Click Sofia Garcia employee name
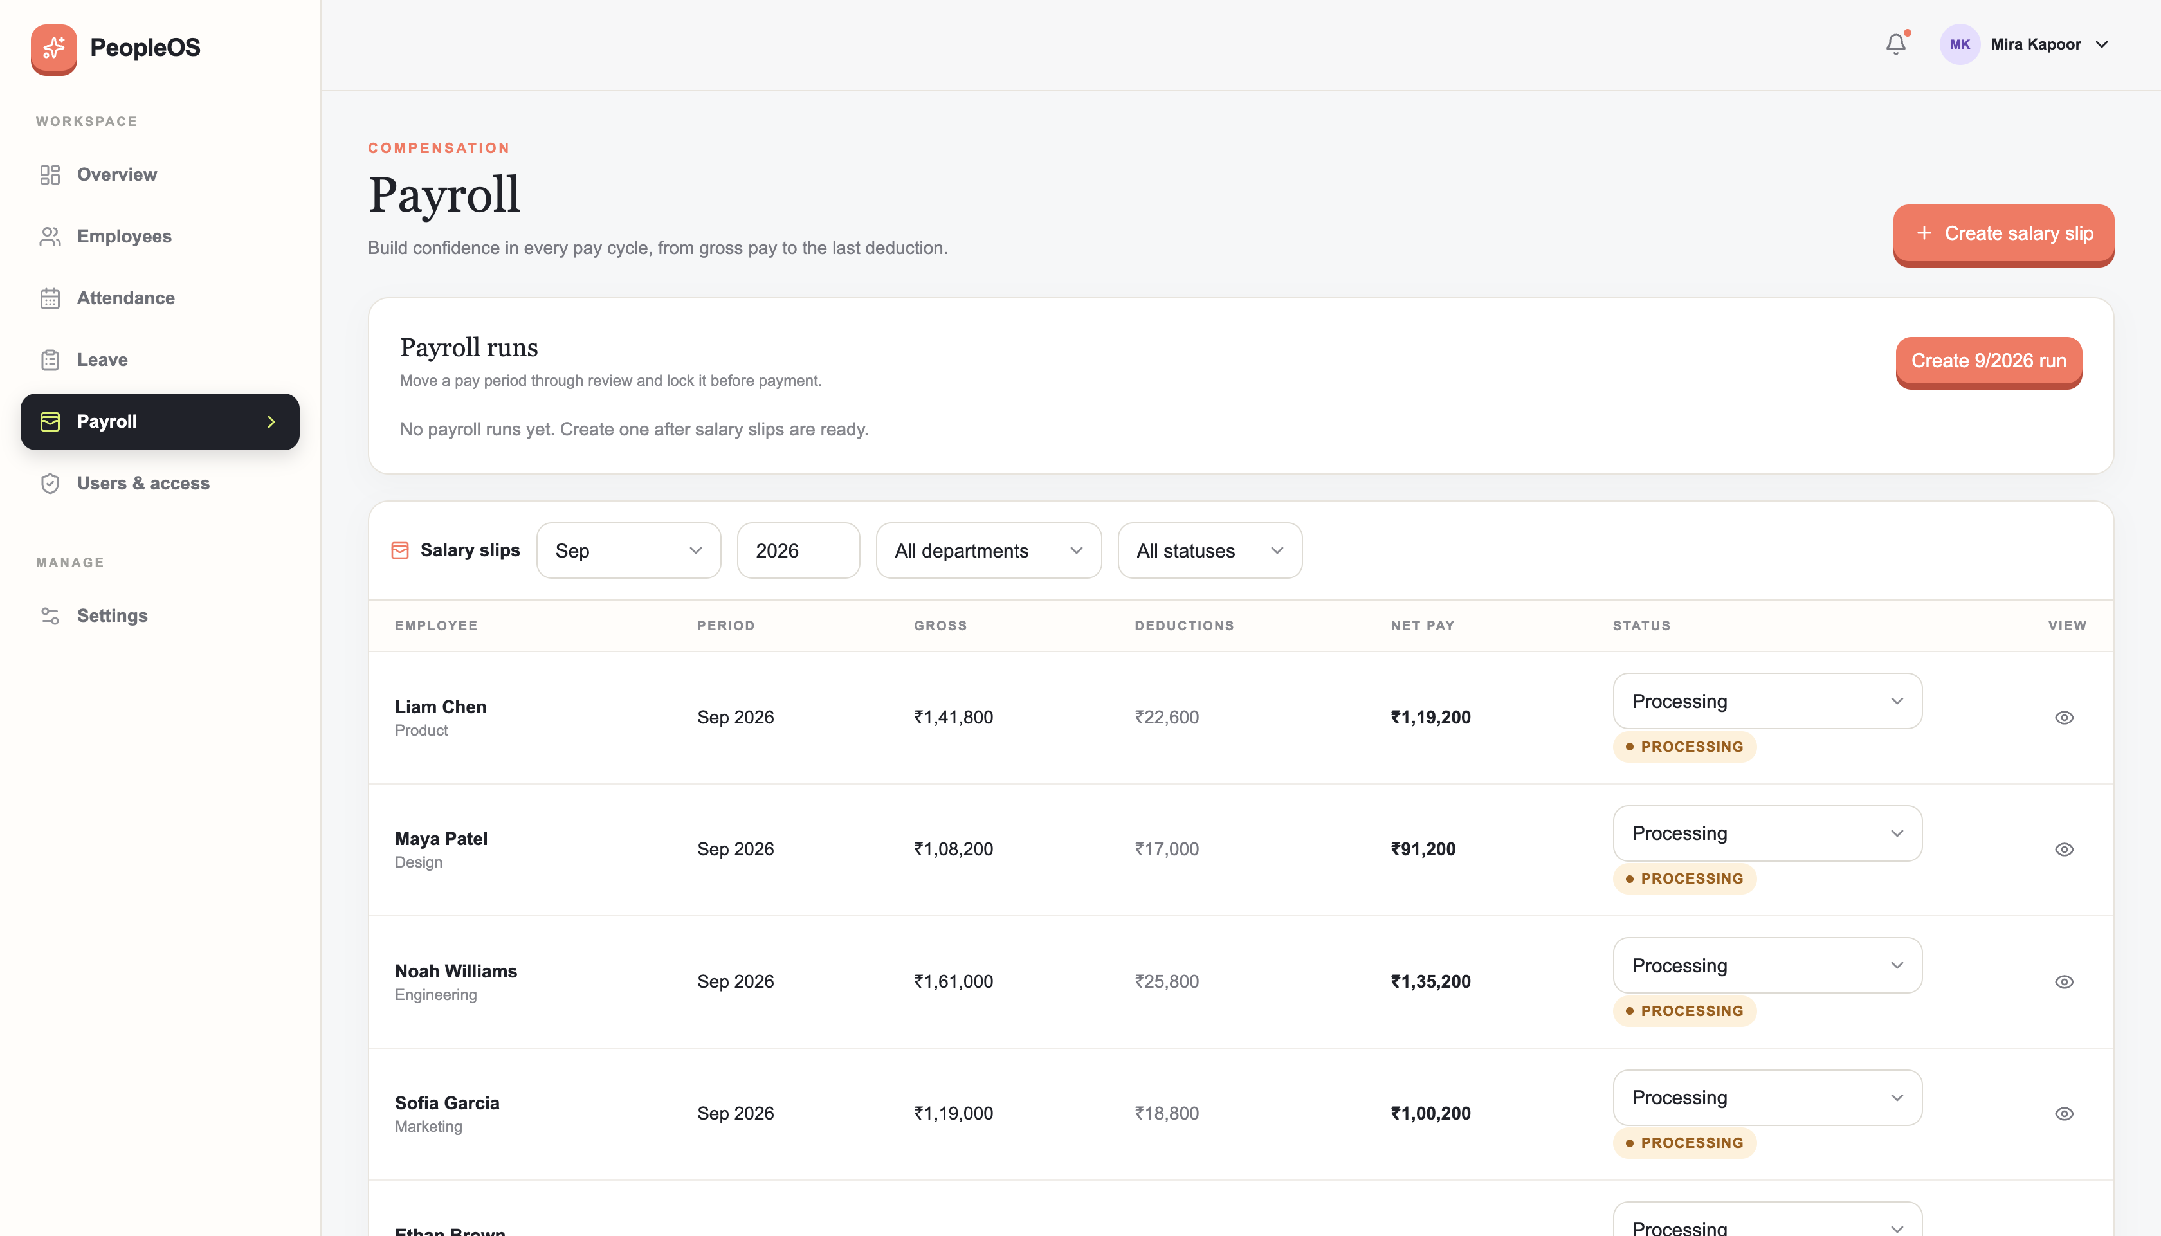The image size is (2161, 1236). 447,1103
